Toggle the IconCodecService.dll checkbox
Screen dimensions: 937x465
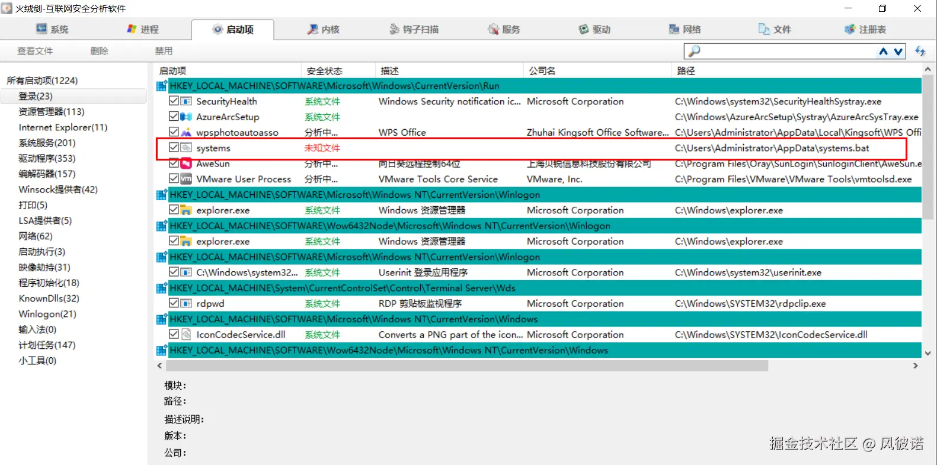(x=174, y=334)
